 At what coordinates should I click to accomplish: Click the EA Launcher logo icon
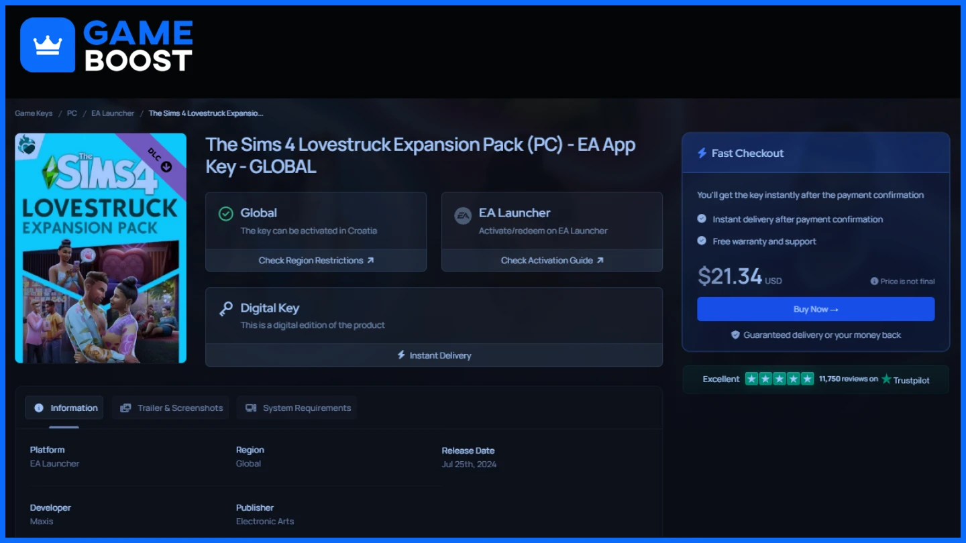[463, 215]
